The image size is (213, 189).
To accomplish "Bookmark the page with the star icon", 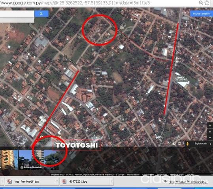I will [207, 3].
